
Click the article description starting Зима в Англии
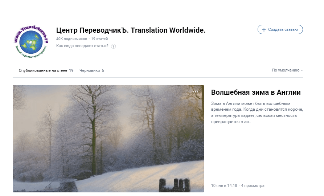pos(257,113)
